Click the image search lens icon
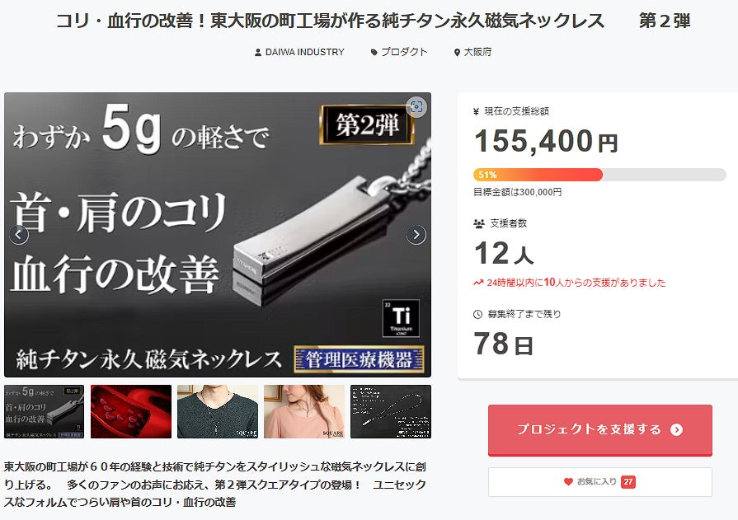The image size is (738, 520). pyautogui.click(x=416, y=107)
